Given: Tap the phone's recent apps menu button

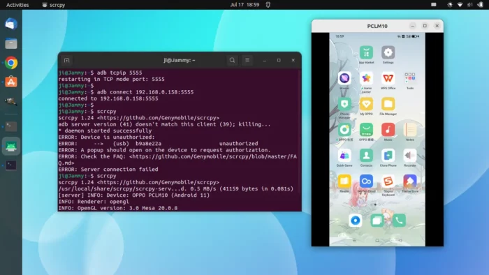Looking at the screenshot, I should tap(354, 240).
